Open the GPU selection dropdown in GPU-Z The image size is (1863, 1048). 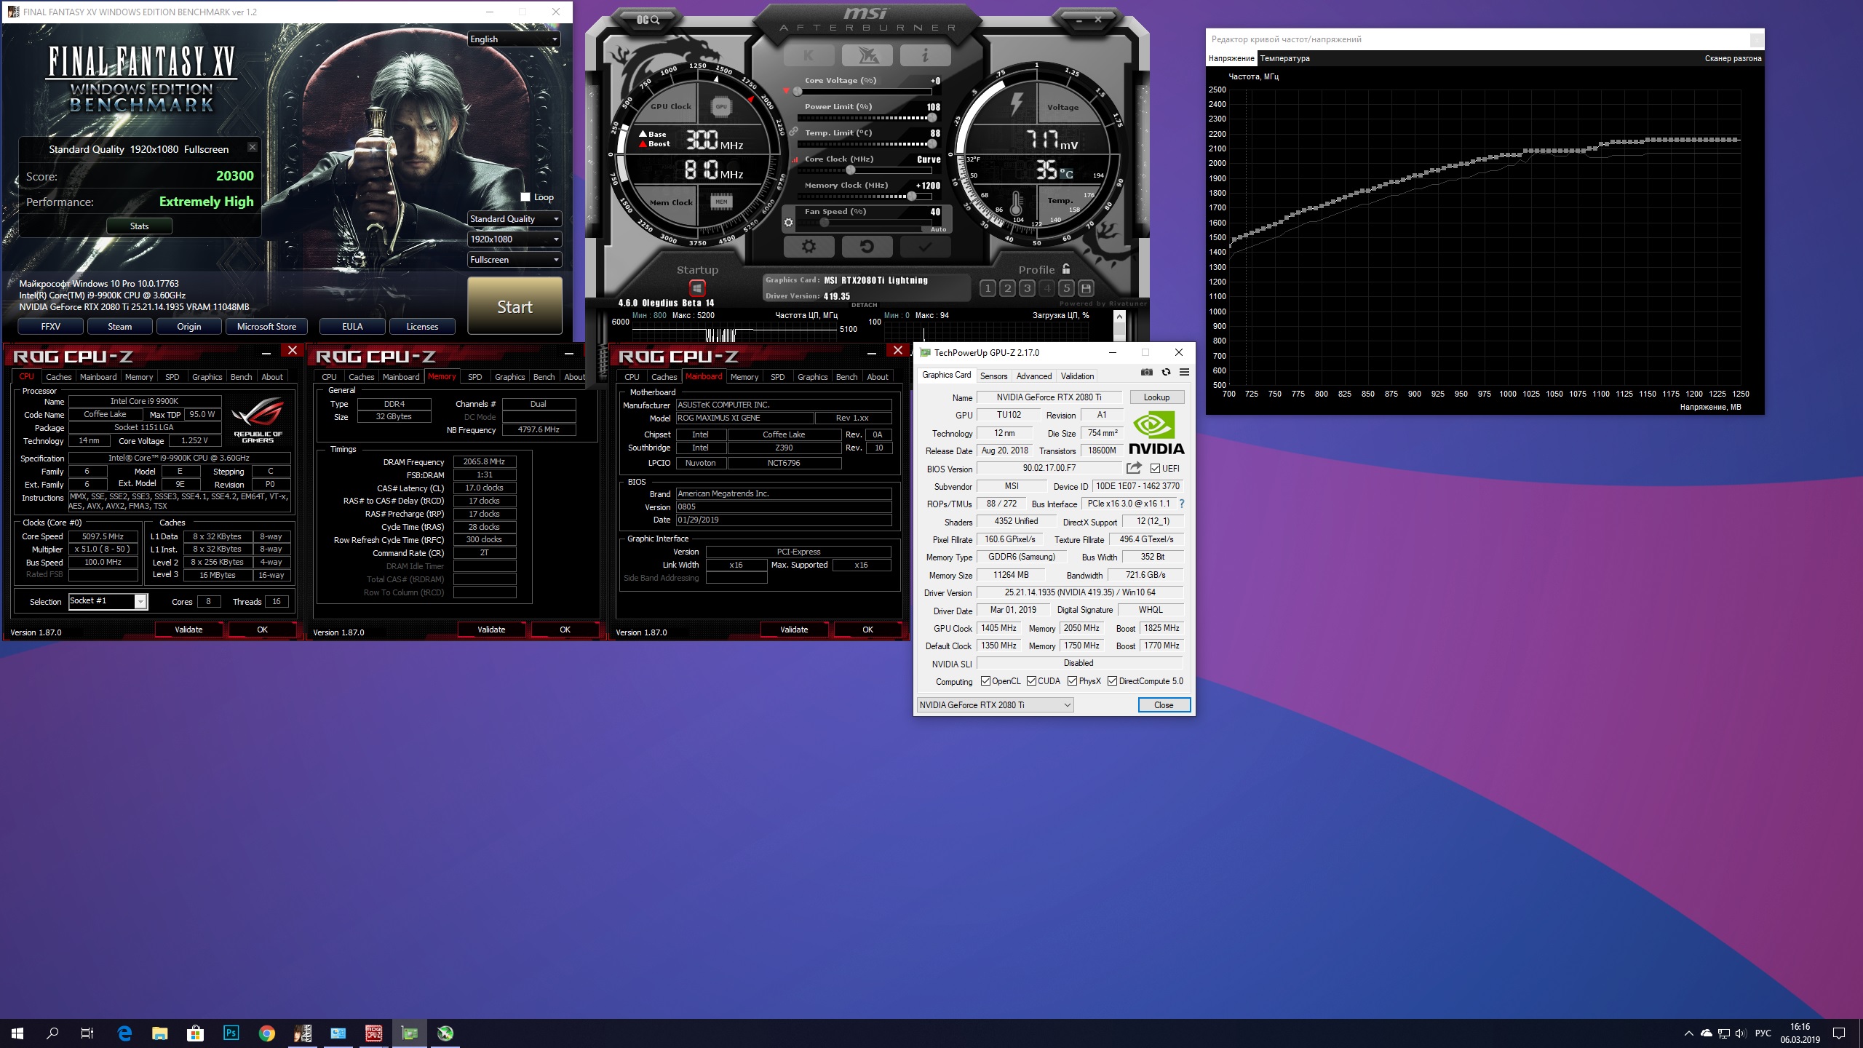(995, 704)
